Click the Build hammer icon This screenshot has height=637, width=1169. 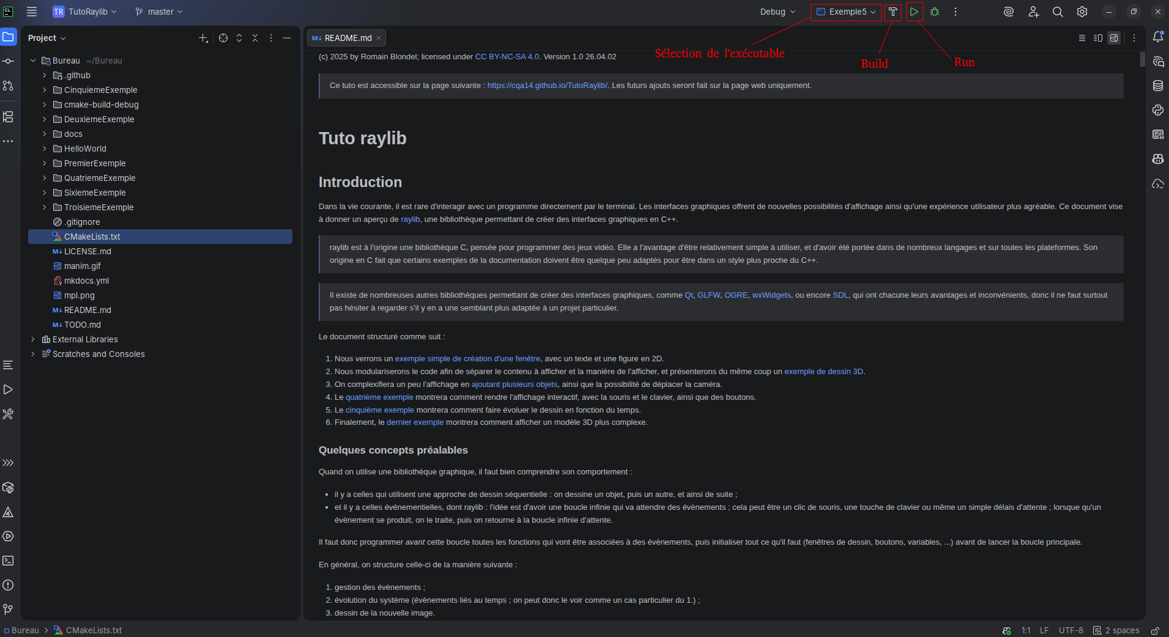point(893,12)
